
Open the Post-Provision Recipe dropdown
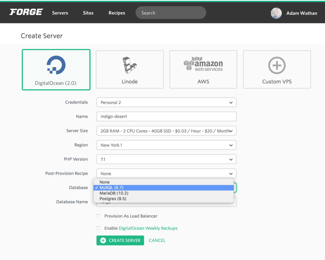[x=166, y=173]
